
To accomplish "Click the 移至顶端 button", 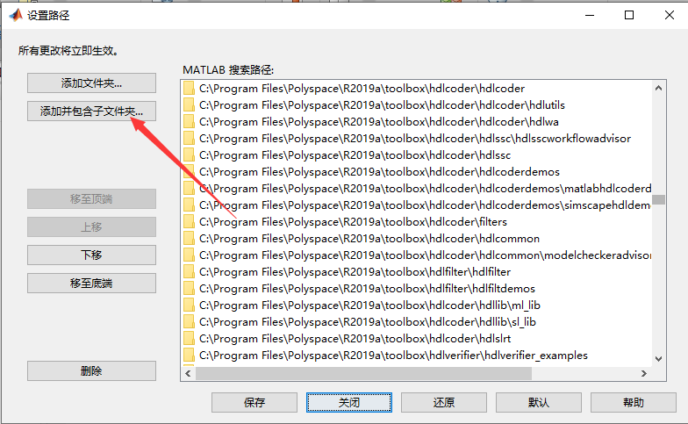I will (x=91, y=198).
